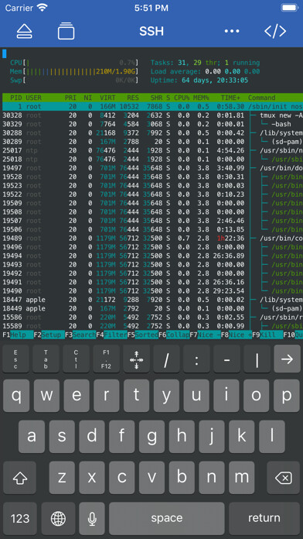Screen dimensions: 303x539
Task: Sort by the CPU% column header
Action: tap(182, 98)
